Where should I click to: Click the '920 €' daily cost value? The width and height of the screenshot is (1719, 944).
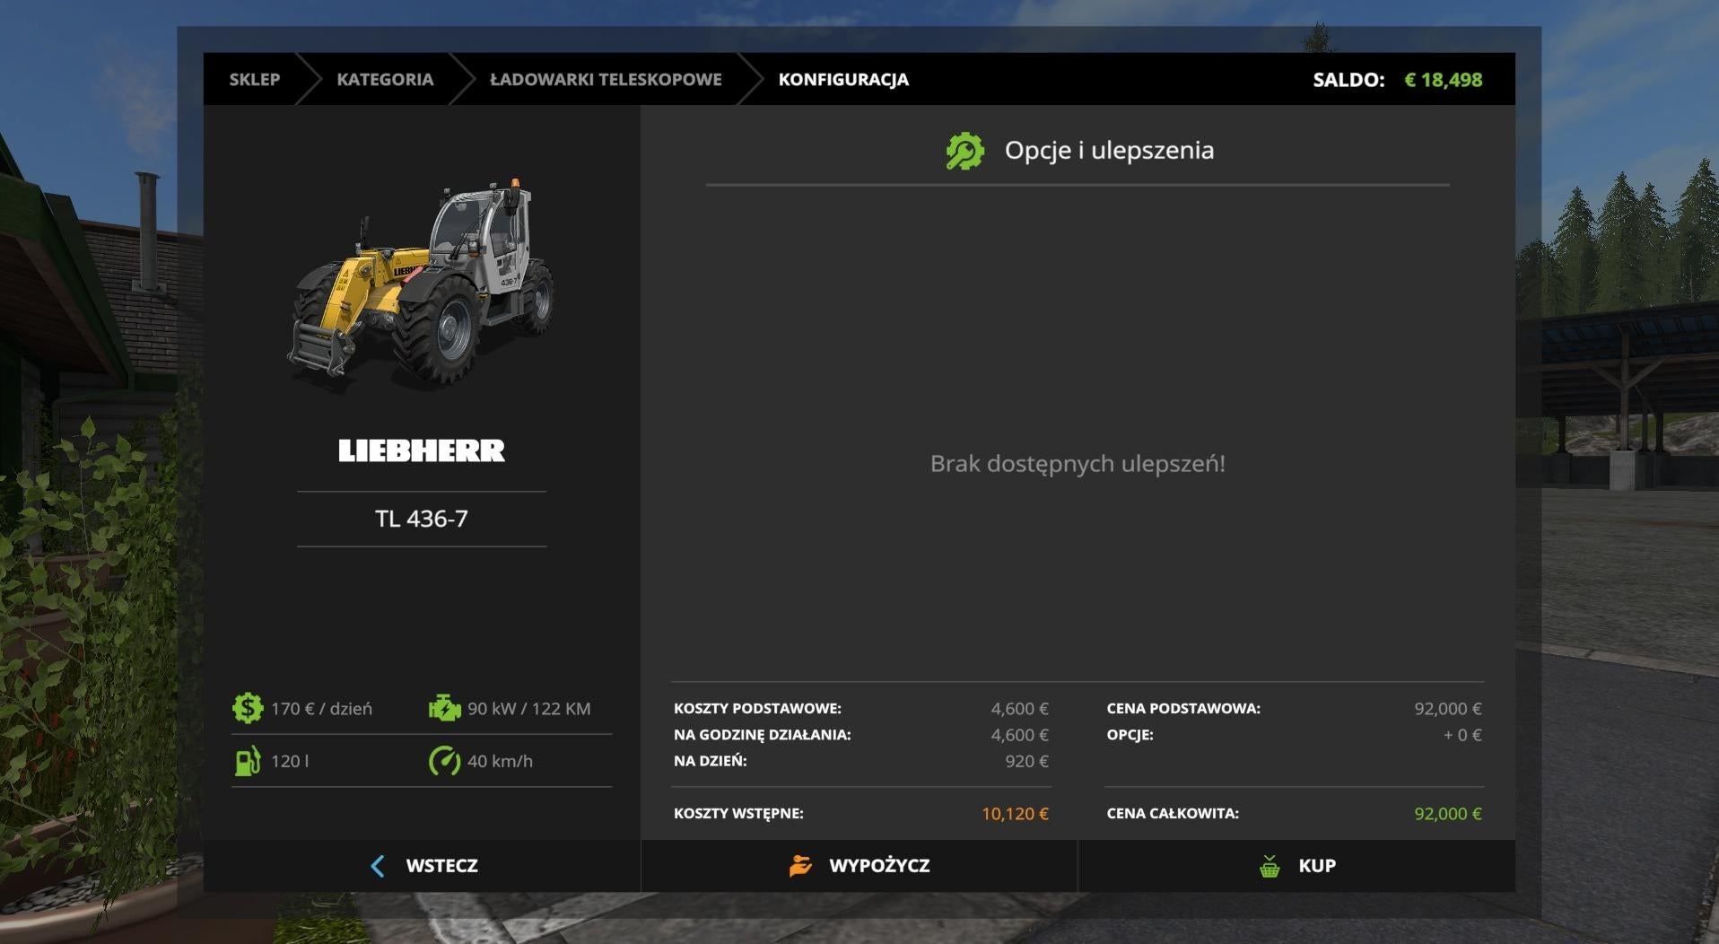click(x=1026, y=761)
